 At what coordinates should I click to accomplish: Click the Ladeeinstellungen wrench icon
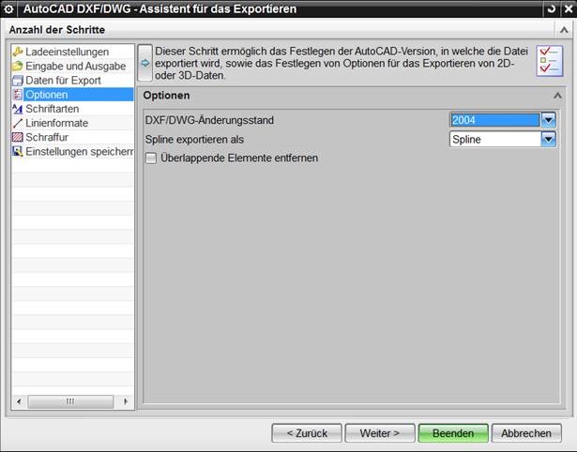(18, 52)
